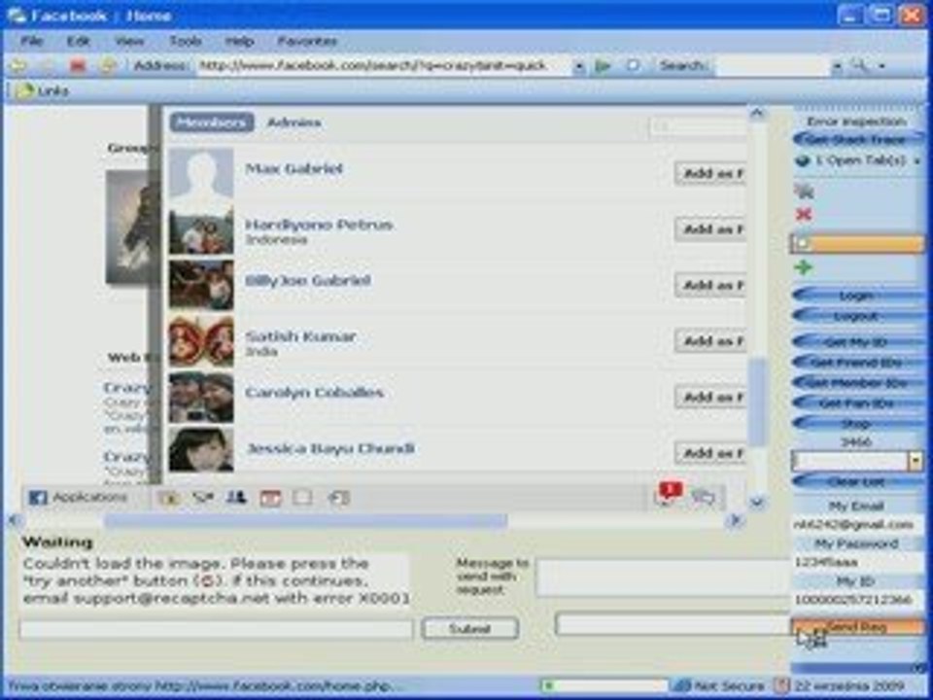Open the File menu
The image size is (933, 700).
31,41
